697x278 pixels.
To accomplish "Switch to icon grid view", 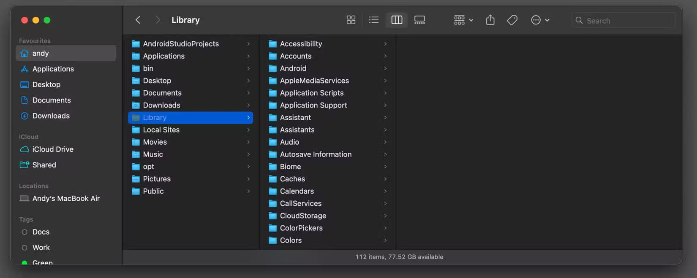I will click(351, 20).
